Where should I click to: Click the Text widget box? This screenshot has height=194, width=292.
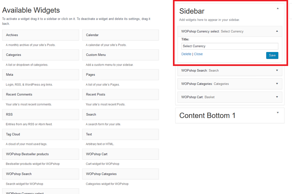click(x=120, y=134)
